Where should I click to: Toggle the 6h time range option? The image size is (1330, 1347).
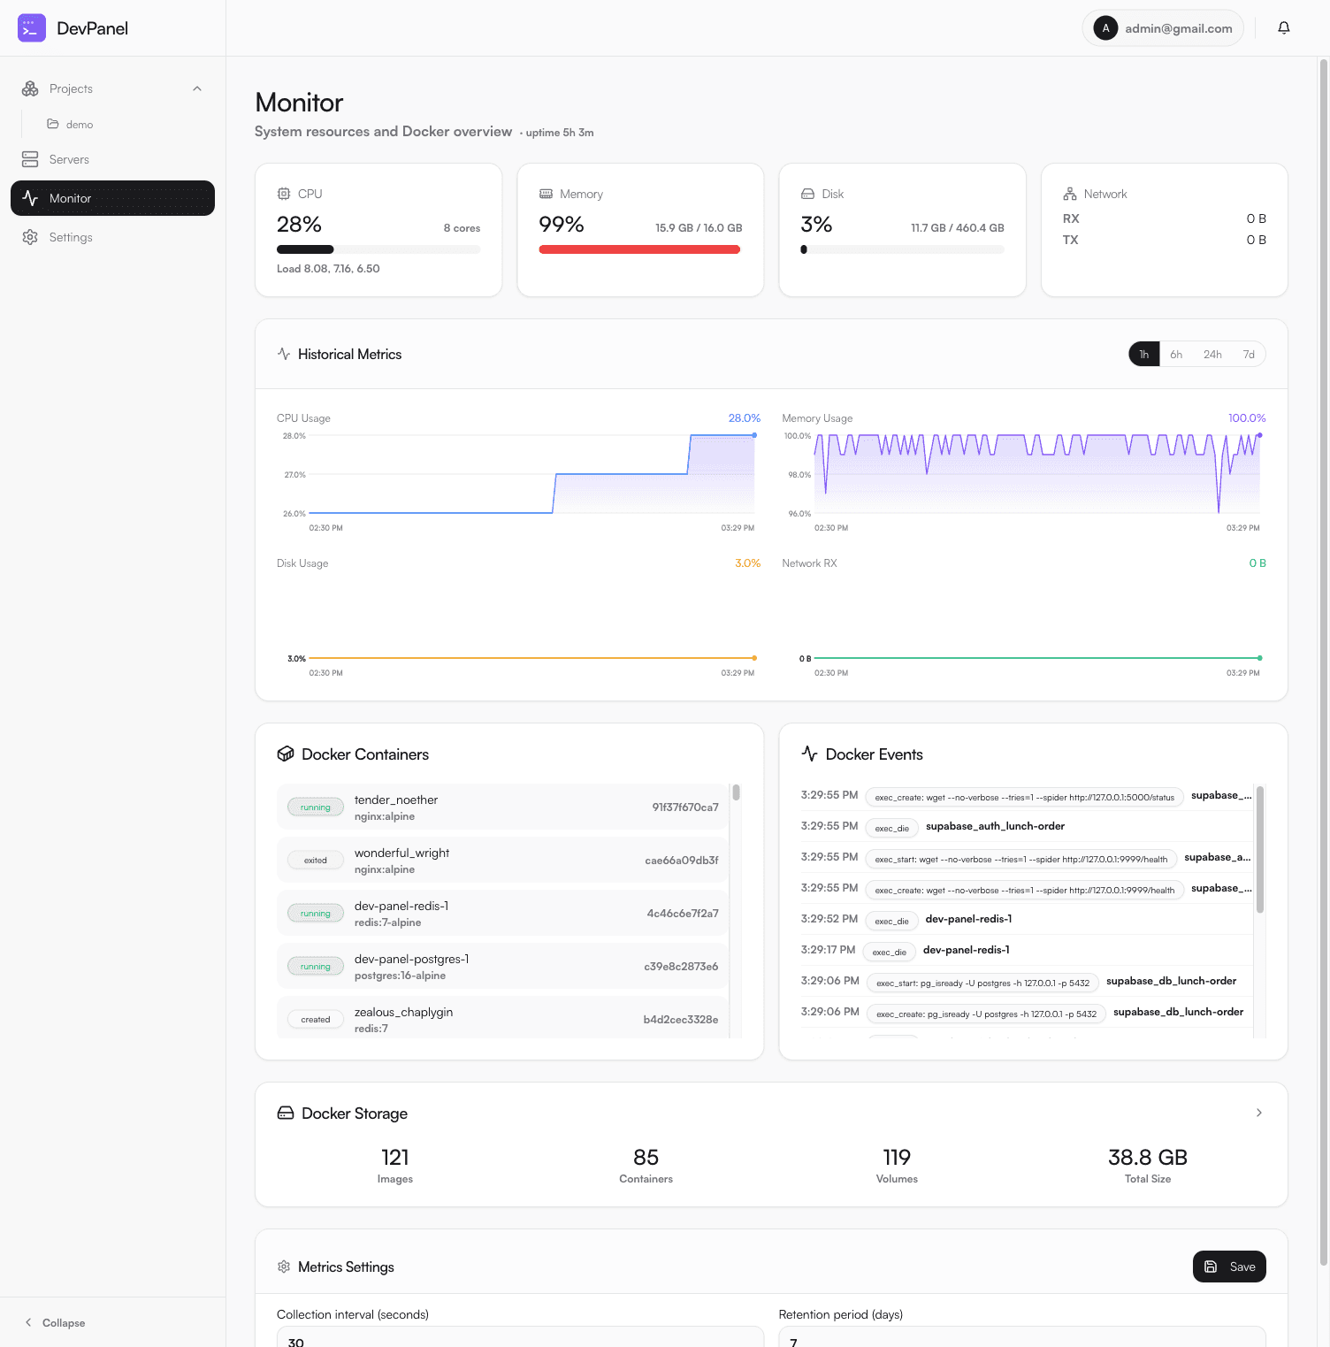[1176, 354]
